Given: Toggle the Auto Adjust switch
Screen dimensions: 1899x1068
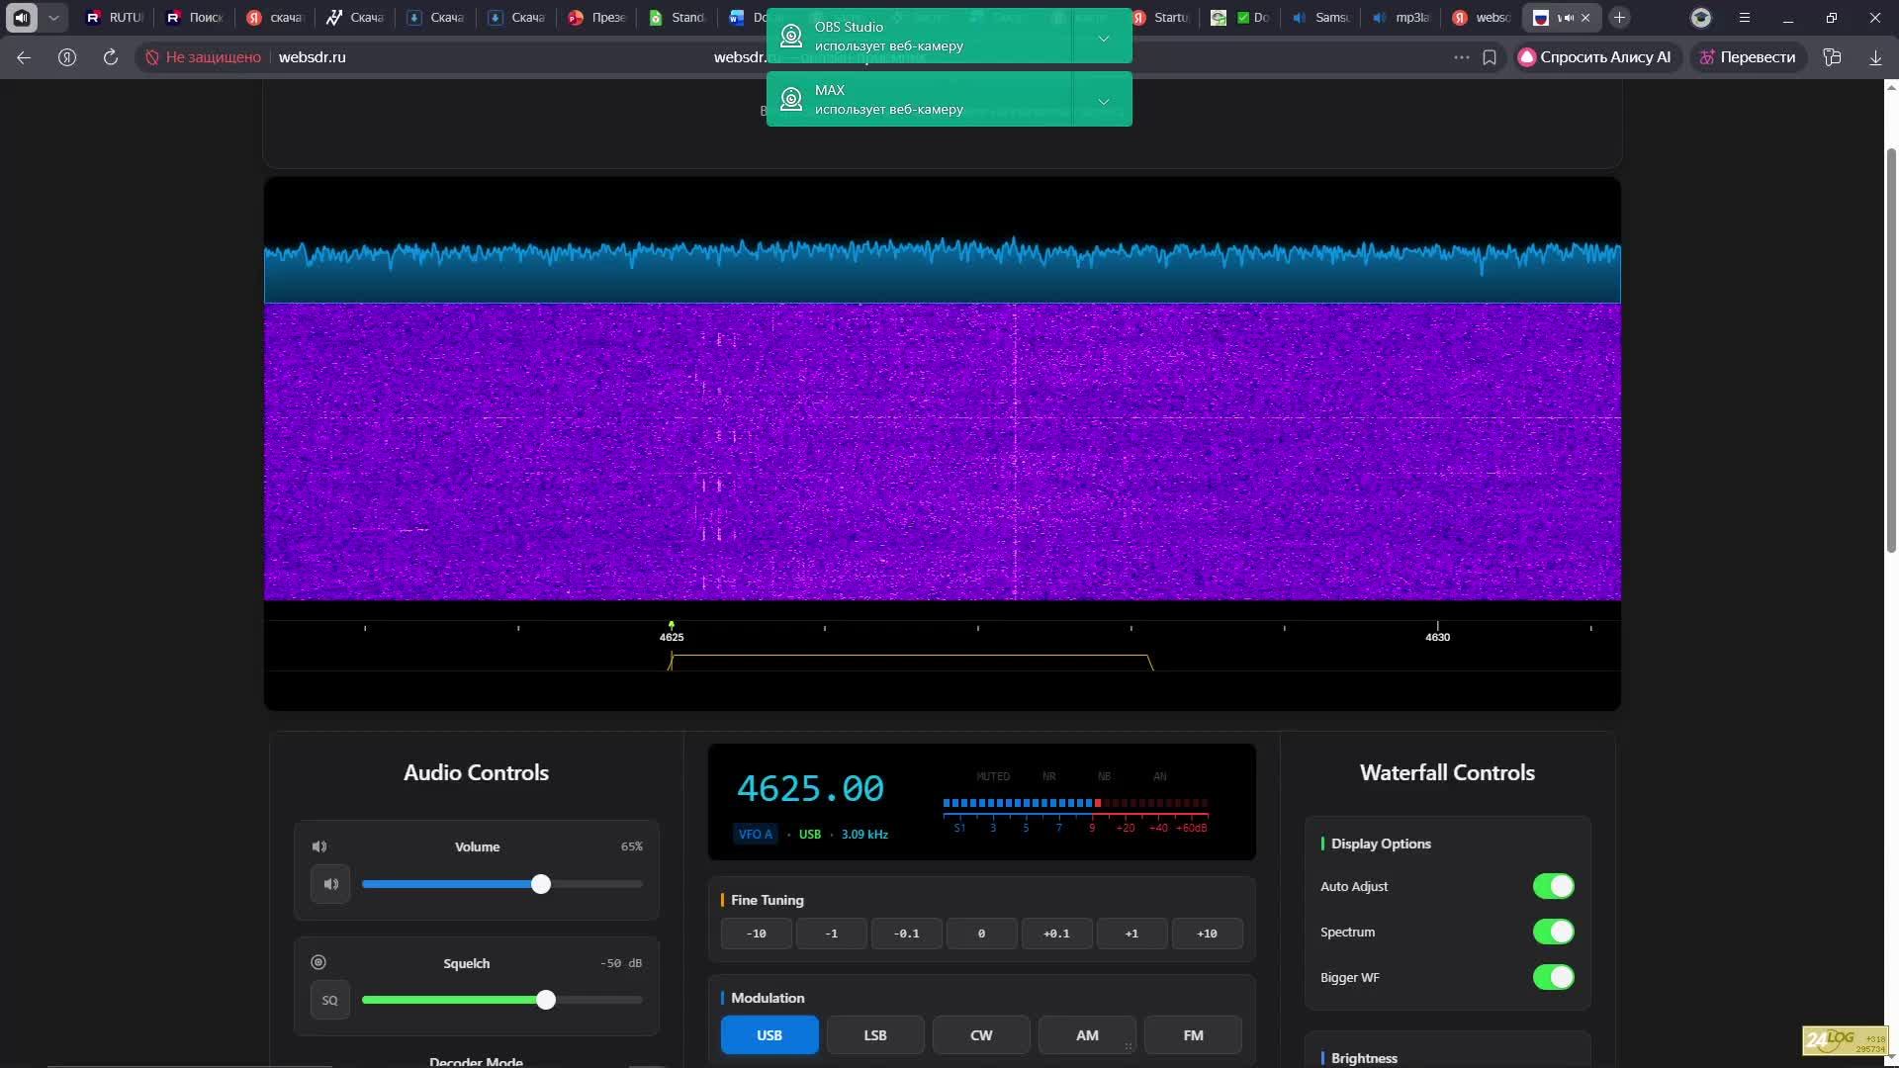Looking at the screenshot, I should tap(1553, 886).
